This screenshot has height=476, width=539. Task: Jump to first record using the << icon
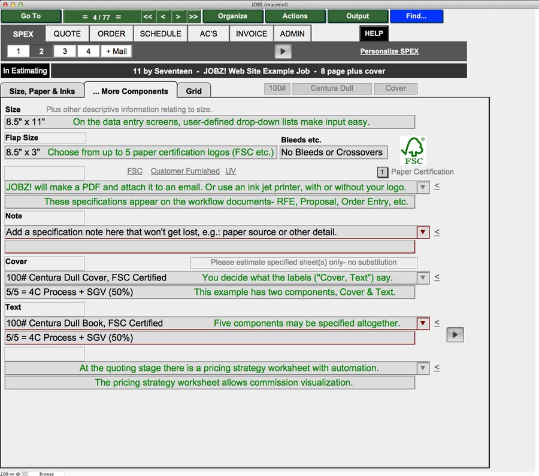148,16
